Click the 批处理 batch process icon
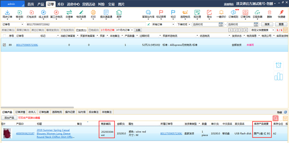Screen dimensions: 289x143 (197, 13)
